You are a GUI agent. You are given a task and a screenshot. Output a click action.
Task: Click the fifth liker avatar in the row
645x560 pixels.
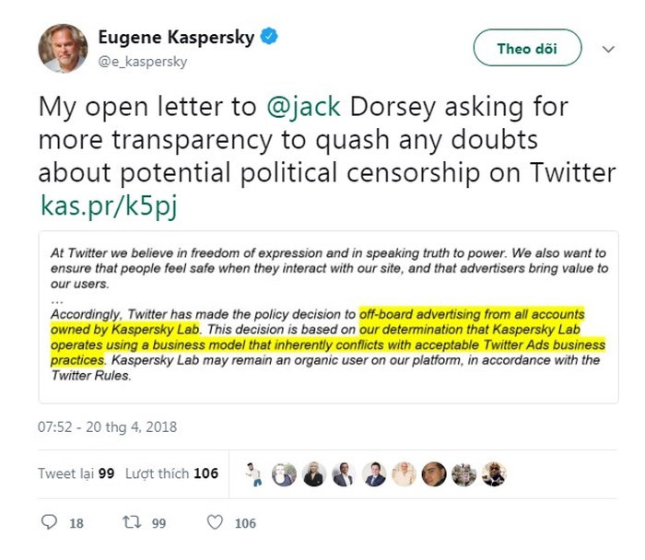click(373, 473)
